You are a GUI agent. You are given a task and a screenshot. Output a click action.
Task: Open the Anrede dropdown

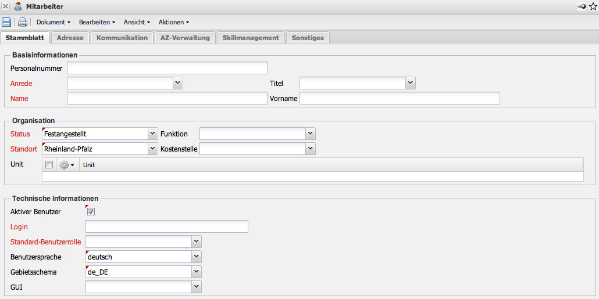pos(178,84)
